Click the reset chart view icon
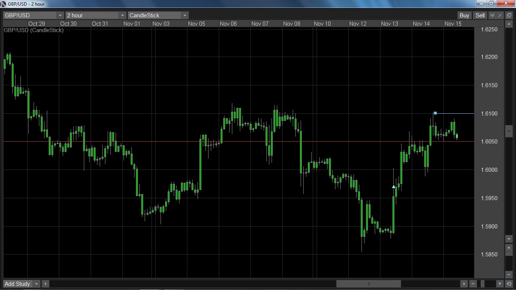The width and height of the screenshot is (516, 290). point(509,284)
